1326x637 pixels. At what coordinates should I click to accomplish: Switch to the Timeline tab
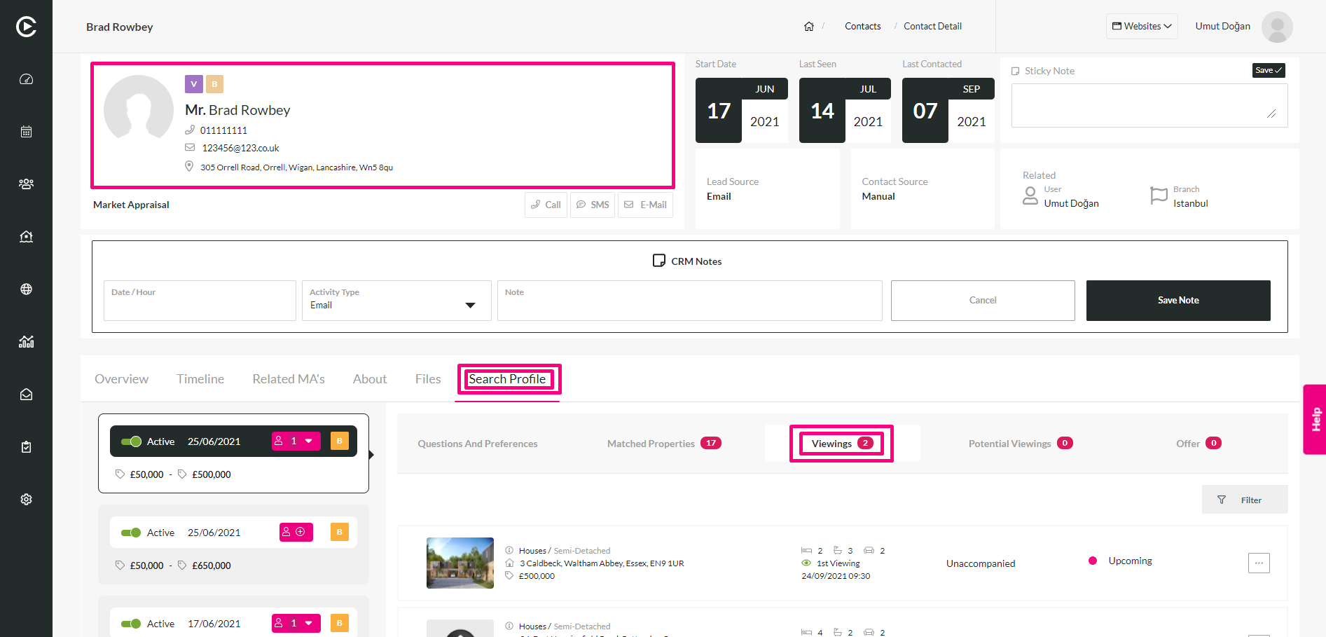pyautogui.click(x=200, y=379)
